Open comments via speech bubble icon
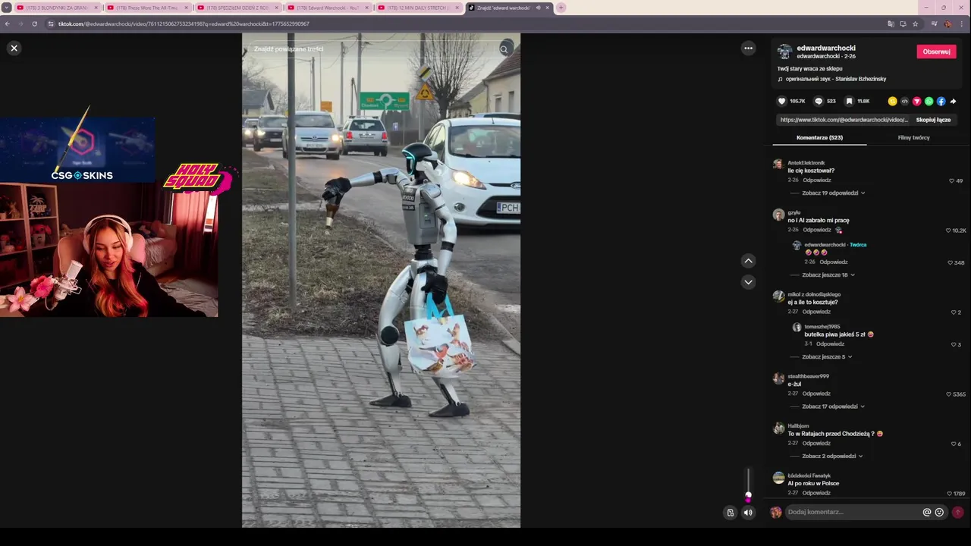 coord(819,101)
